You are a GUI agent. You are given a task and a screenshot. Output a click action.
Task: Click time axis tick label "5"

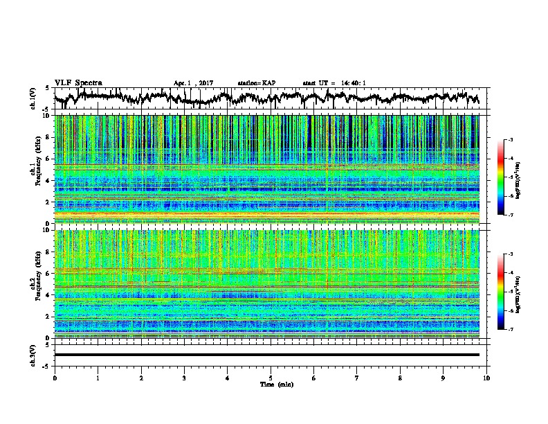271,378
